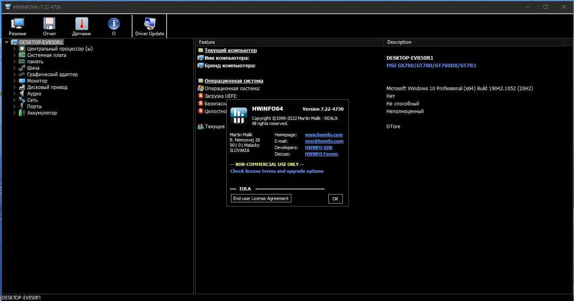Expand the Системная плата branch
This screenshot has width=574, height=301.
[x=14, y=55]
